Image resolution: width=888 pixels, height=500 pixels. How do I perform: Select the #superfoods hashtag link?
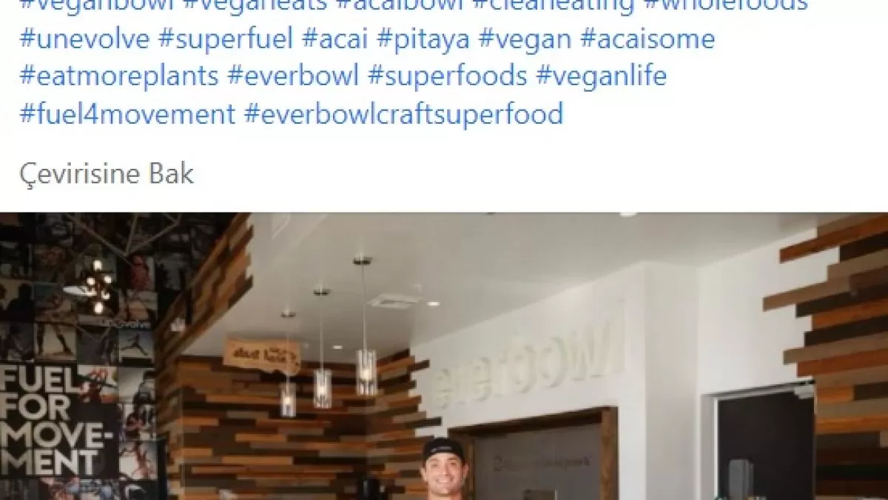pos(447,76)
